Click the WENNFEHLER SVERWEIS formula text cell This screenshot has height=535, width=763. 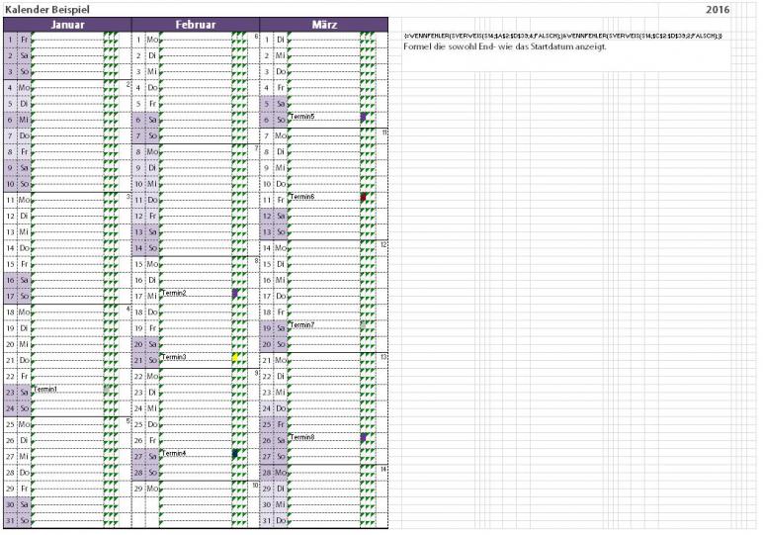pos(563,36)
